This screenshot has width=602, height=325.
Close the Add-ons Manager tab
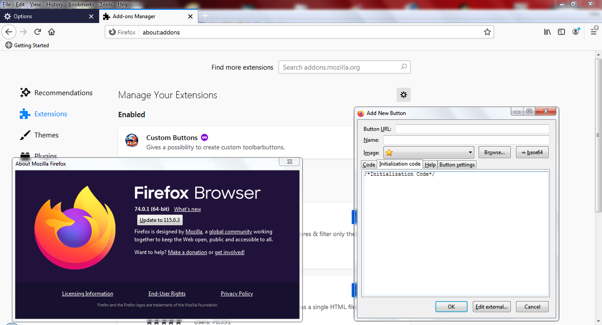click(190, 16)
